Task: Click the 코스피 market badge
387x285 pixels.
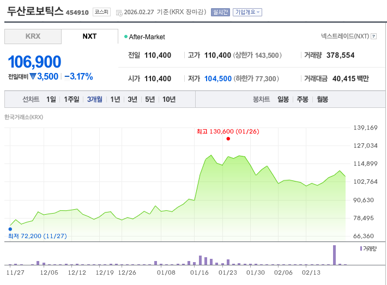Action: 101,12
